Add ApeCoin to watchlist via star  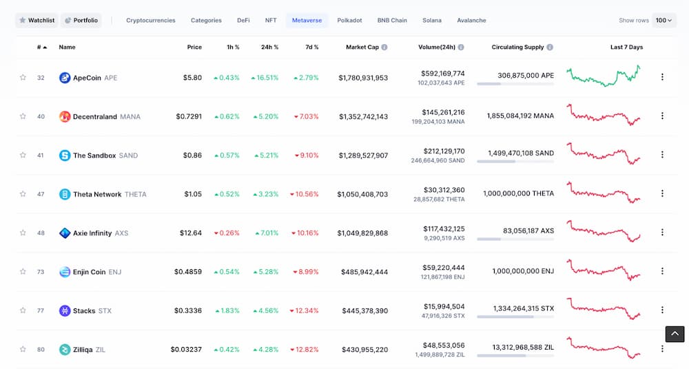(x=23, y=77)
